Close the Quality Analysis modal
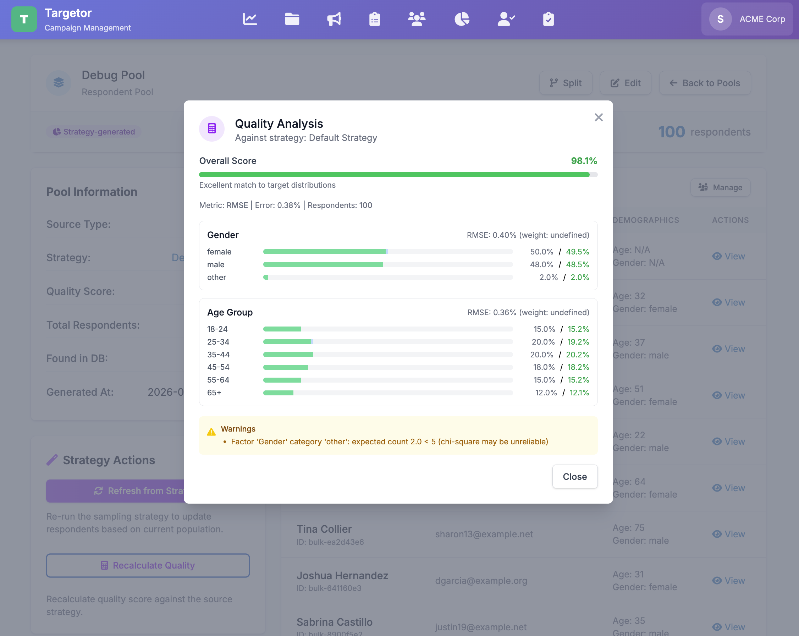Viewport: 799px width, 636px height. [x=574, y=477]
